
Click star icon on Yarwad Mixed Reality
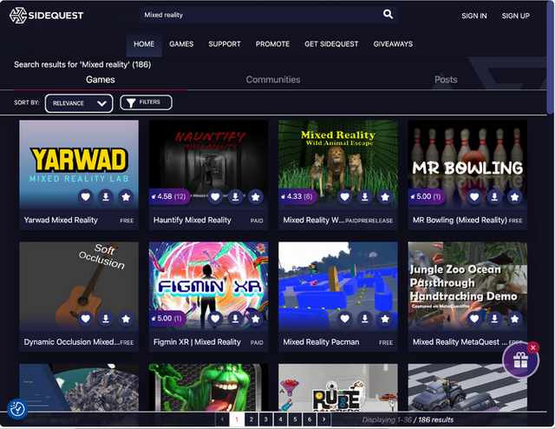pos(126,196)
